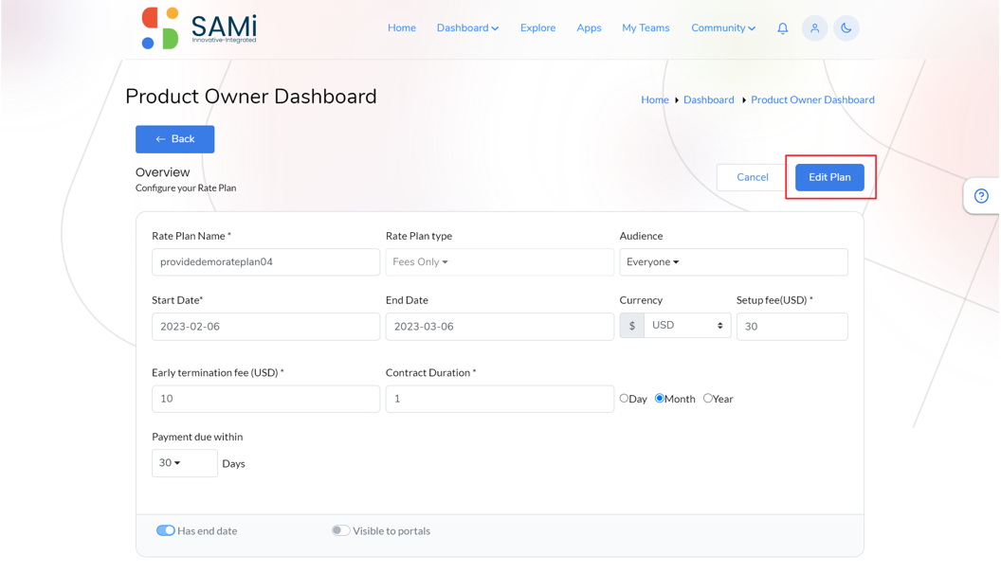Open My Teams in top navigation

coord(646,28)
